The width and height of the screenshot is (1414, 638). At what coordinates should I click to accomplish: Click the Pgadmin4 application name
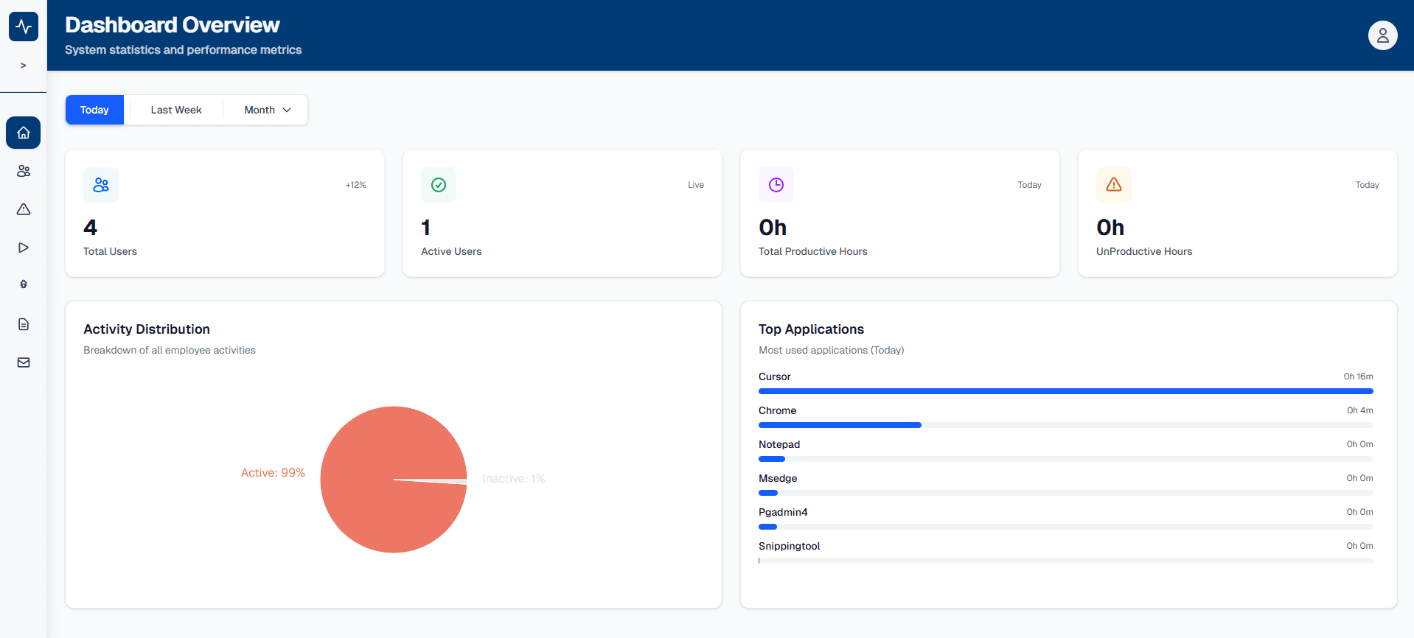coord(783,512)
